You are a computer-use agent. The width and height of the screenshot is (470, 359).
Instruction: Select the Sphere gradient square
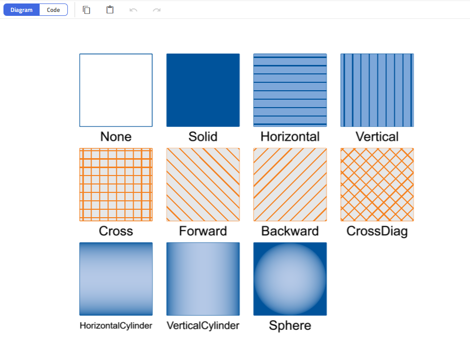pos(290,279)
